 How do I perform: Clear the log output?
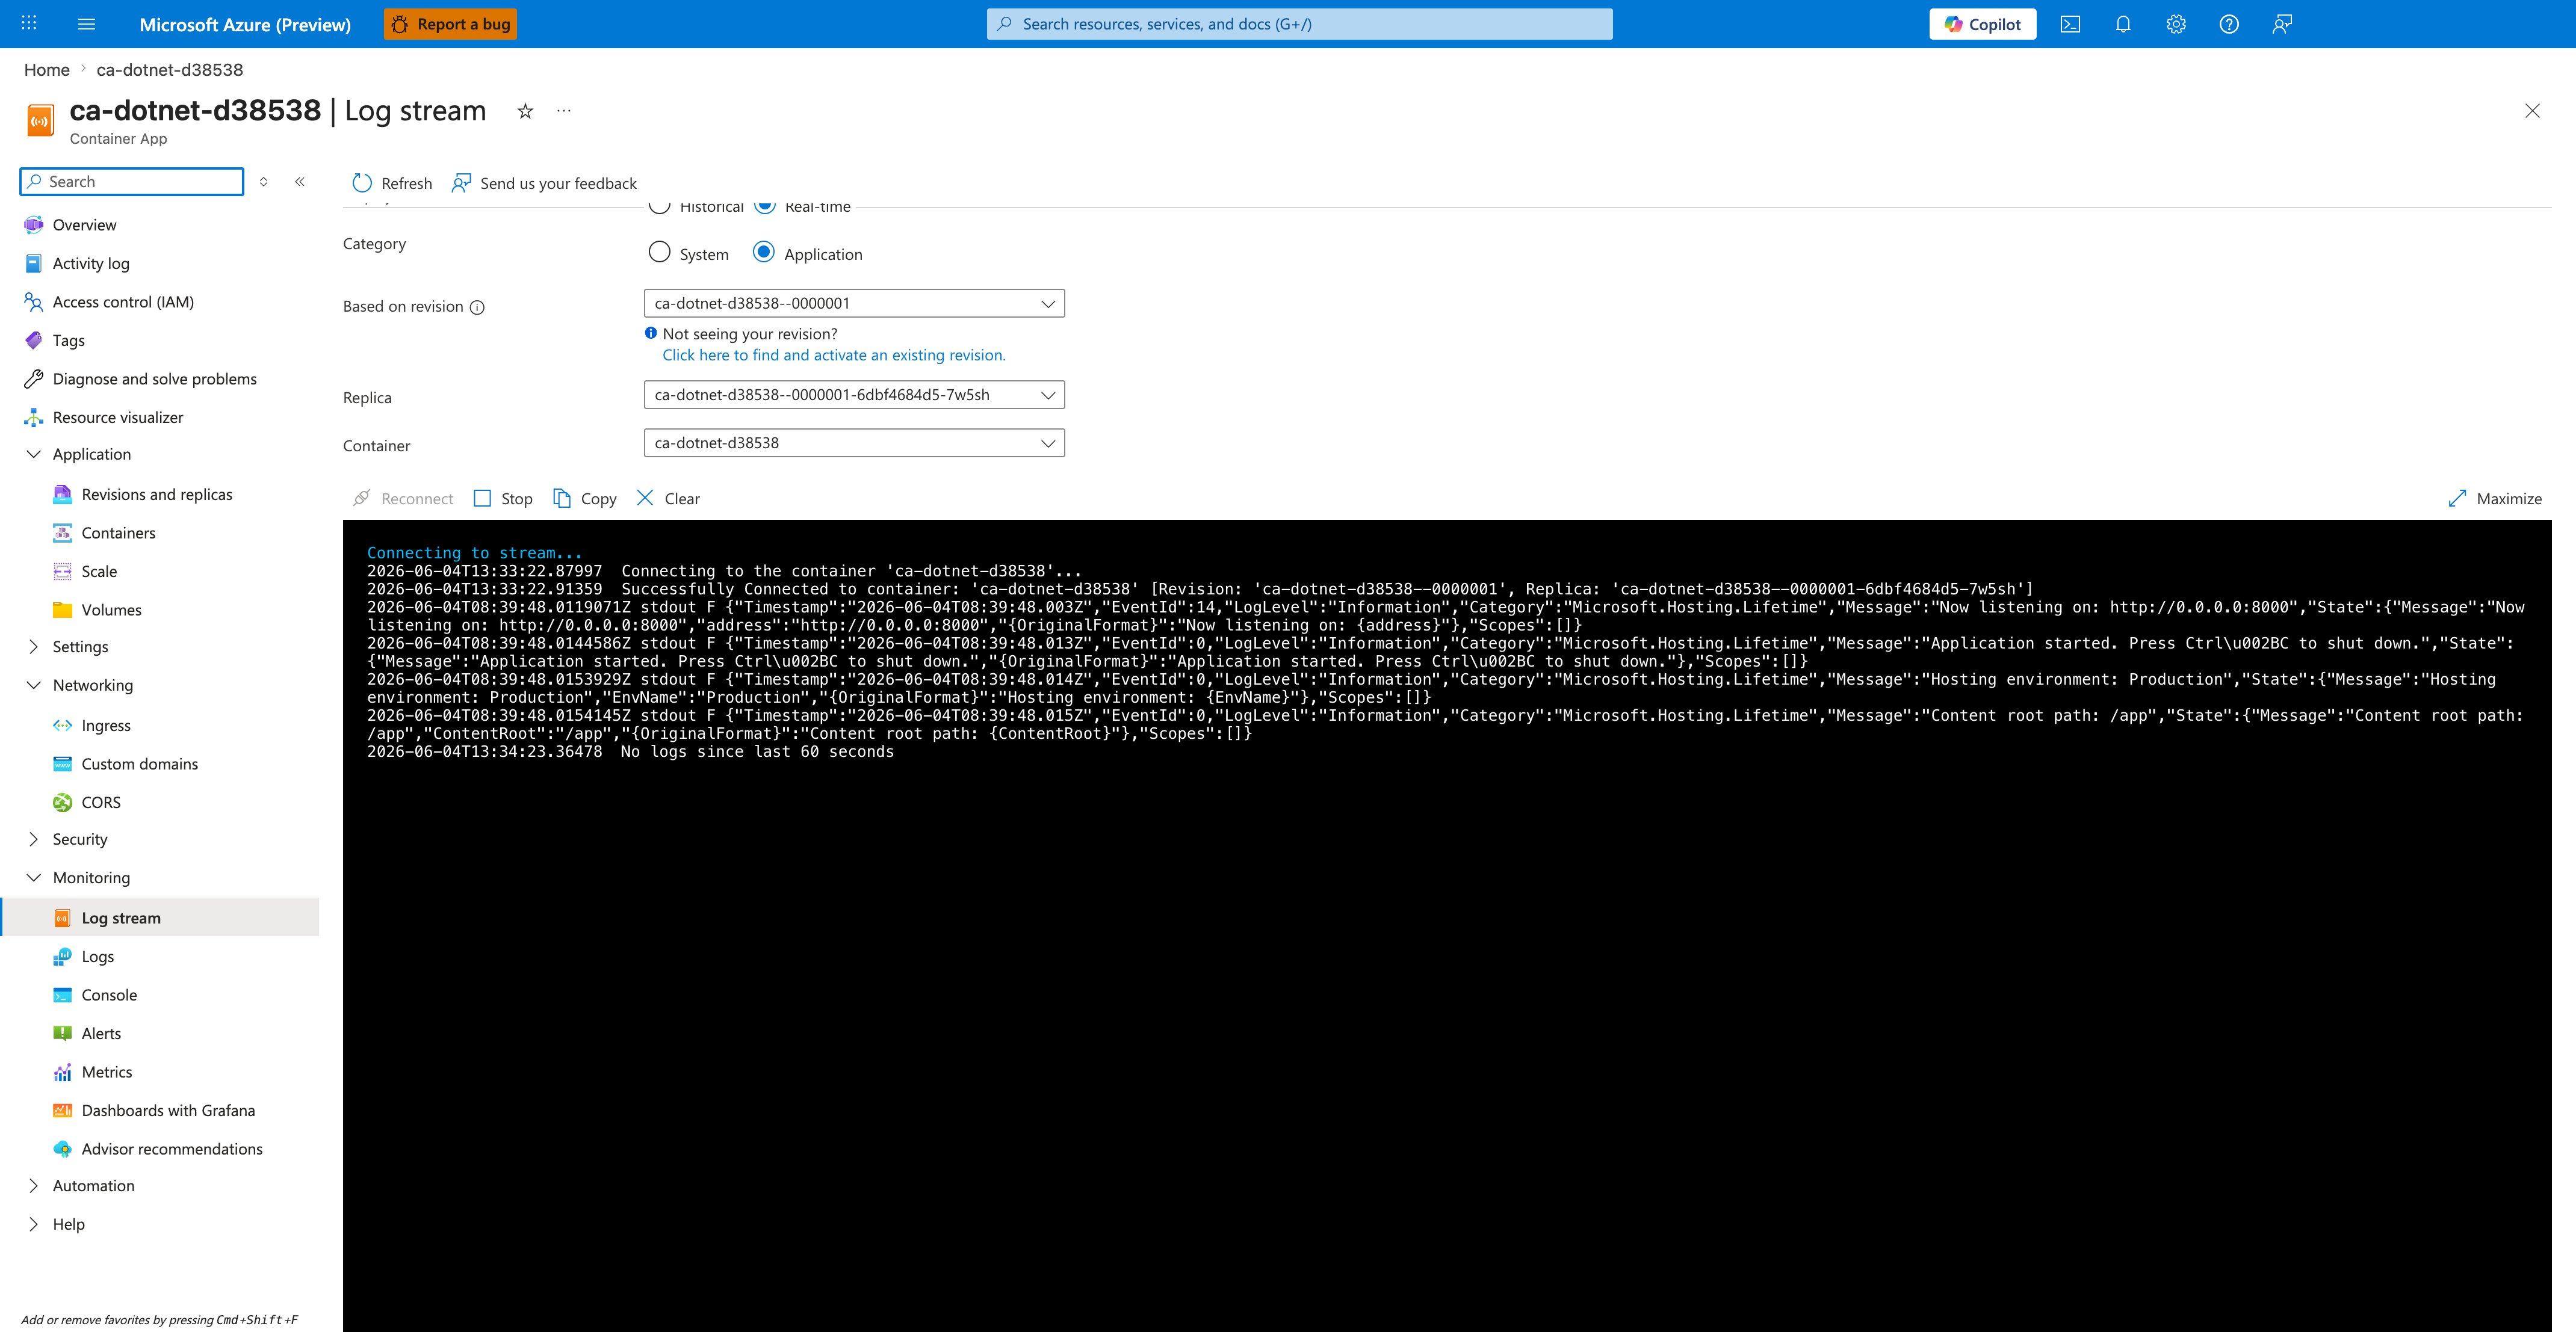click(x=668, y=499)
